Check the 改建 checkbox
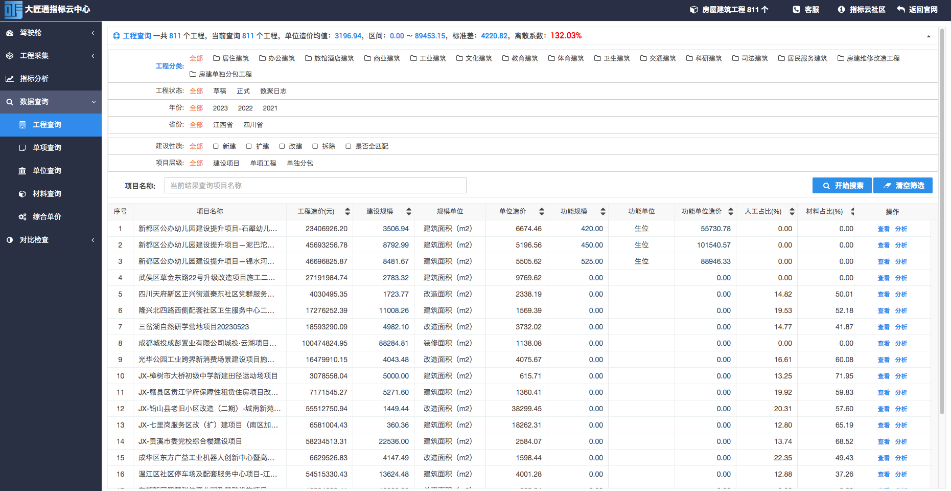This screenshot has width=951, height=491. click(x=282, y=146)
